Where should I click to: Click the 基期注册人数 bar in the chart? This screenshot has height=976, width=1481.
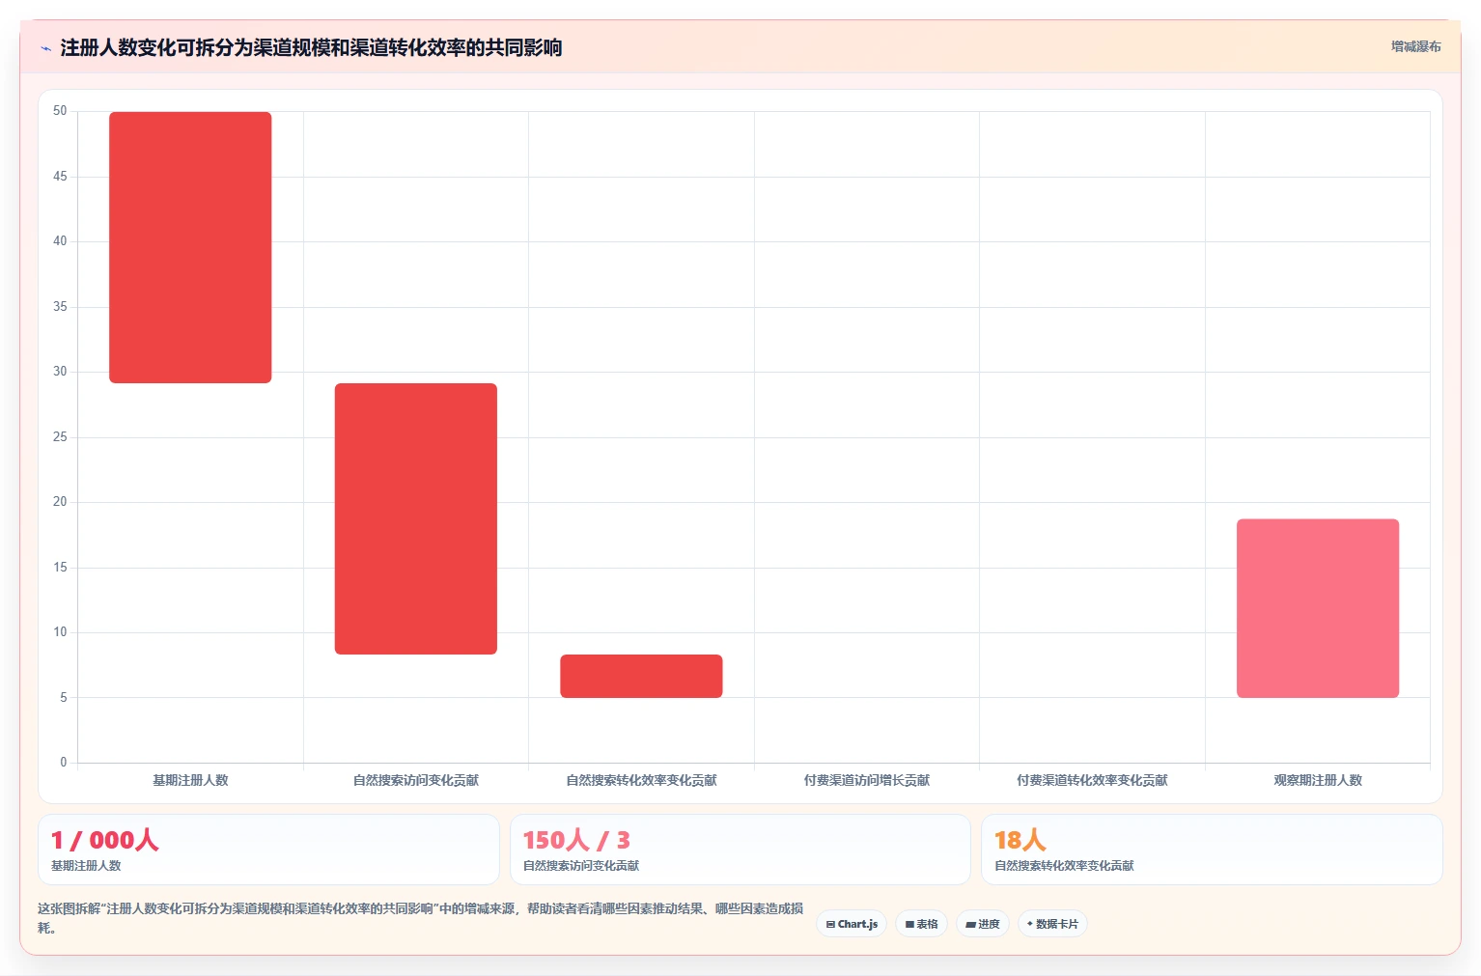coord(190,247)
